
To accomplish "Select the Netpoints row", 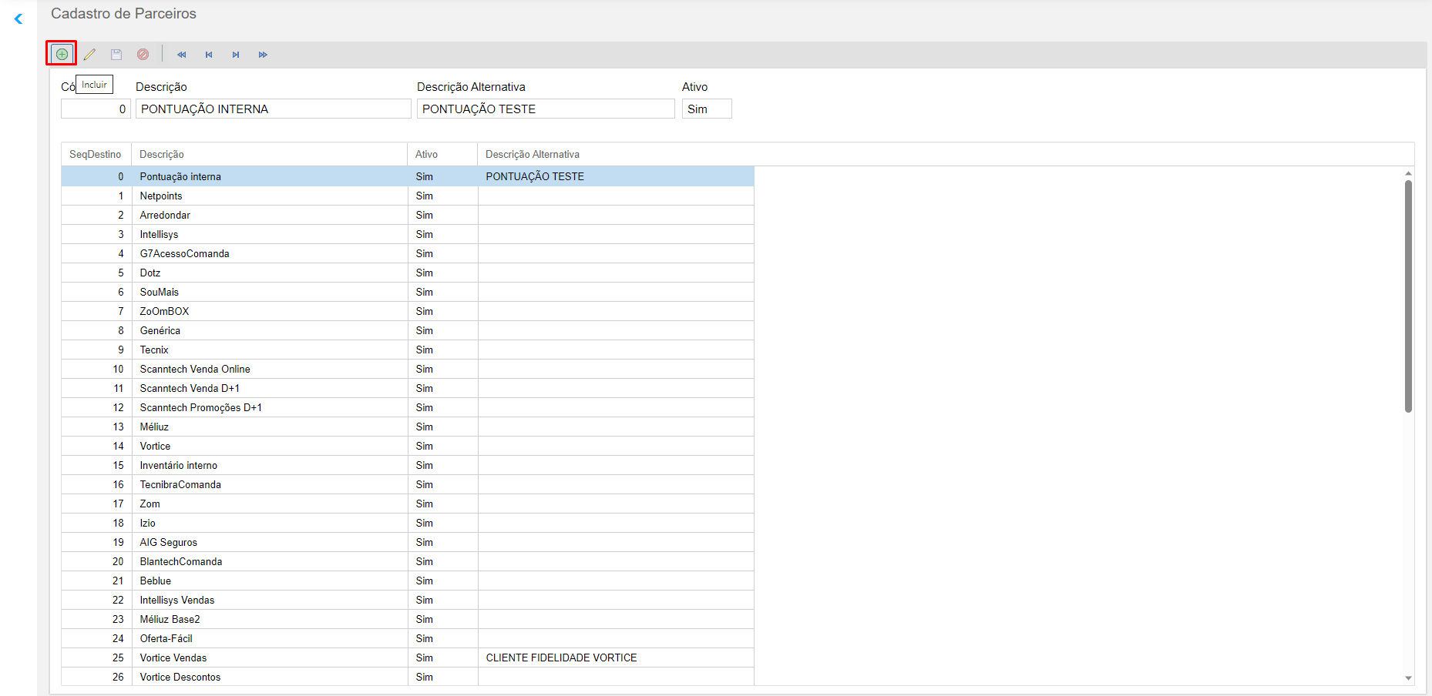I will tap(408, 196).
